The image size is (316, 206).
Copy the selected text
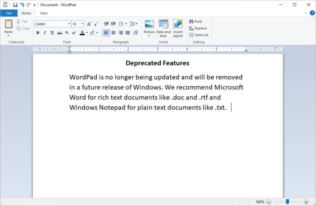tap(23, 28)
